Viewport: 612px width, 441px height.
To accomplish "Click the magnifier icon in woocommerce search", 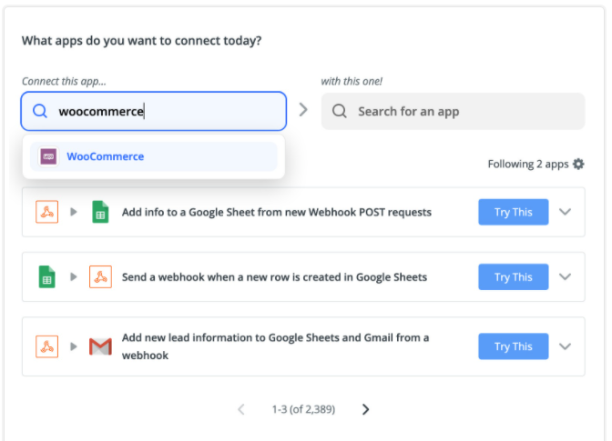I will (x=40, y=111).
